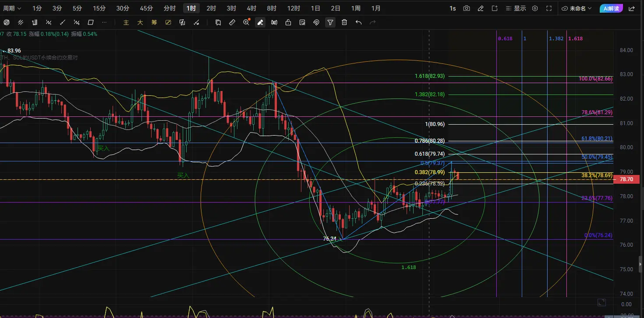
Task: Click the share export arrow icon
Action: point(631,8)
